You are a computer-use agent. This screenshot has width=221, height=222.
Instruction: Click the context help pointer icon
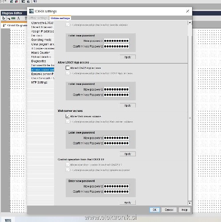click(35, 1)
